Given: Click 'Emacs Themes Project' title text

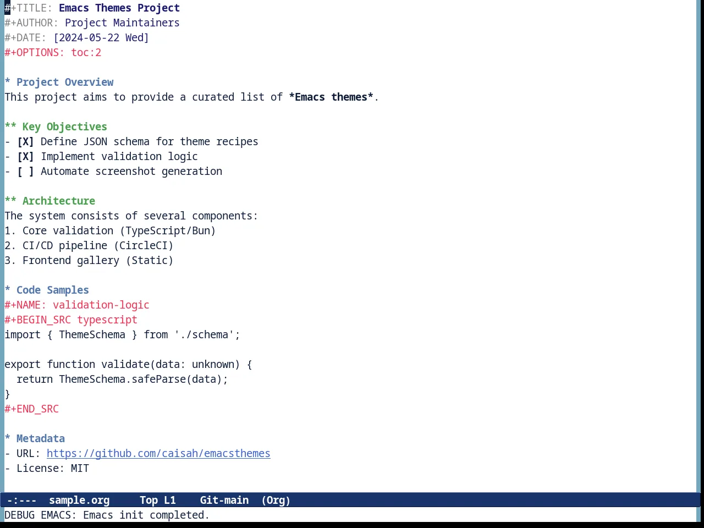Looking at the screenshot, I should tap(119, 8).
